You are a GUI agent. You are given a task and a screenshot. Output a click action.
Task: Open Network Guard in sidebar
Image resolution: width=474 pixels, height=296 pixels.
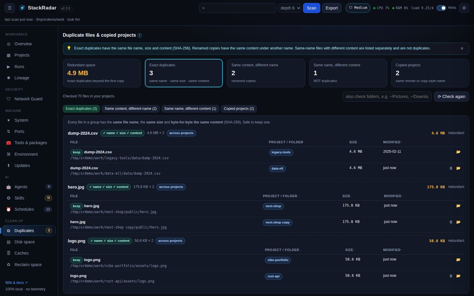[29, 99]
